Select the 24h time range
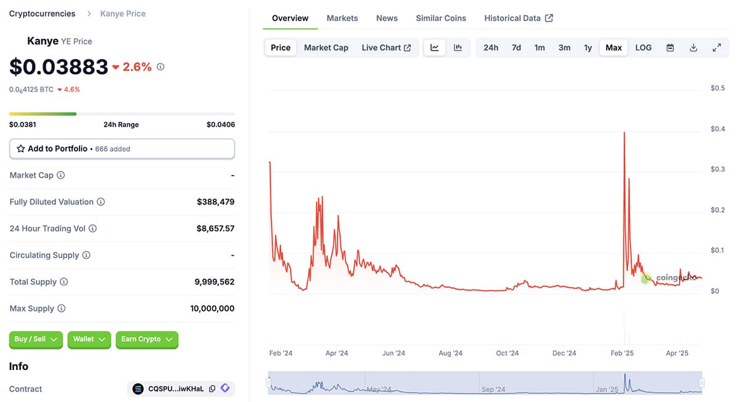Viewport: 740px width, 402px height. pyautogui.click(x=491, y=47)
